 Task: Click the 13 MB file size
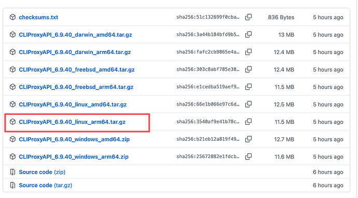point(286,35)
